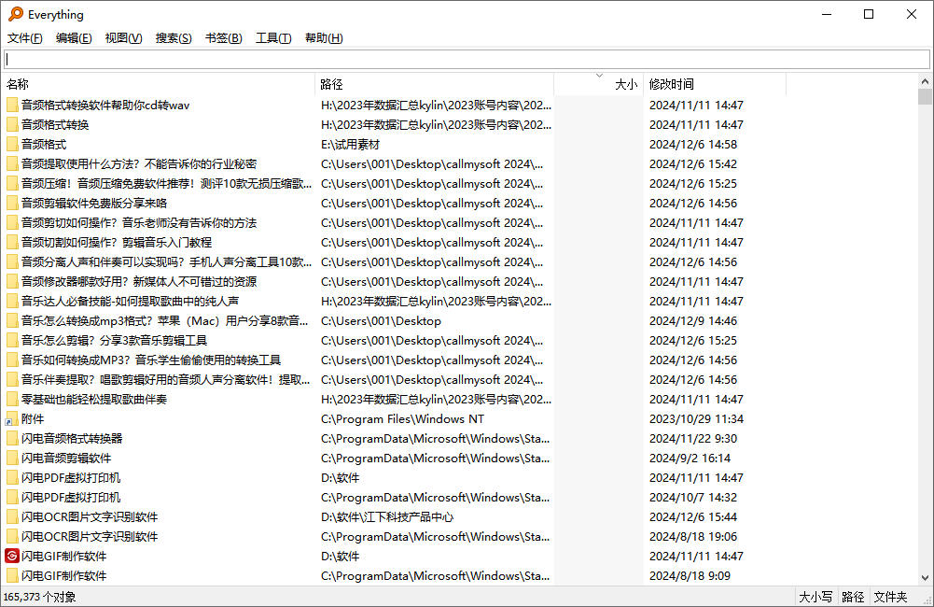Toggle 文件夹 filter in status bar
The height and width of the screenshot is (607, 934).
pyautogui.click(x=890, y=597)
